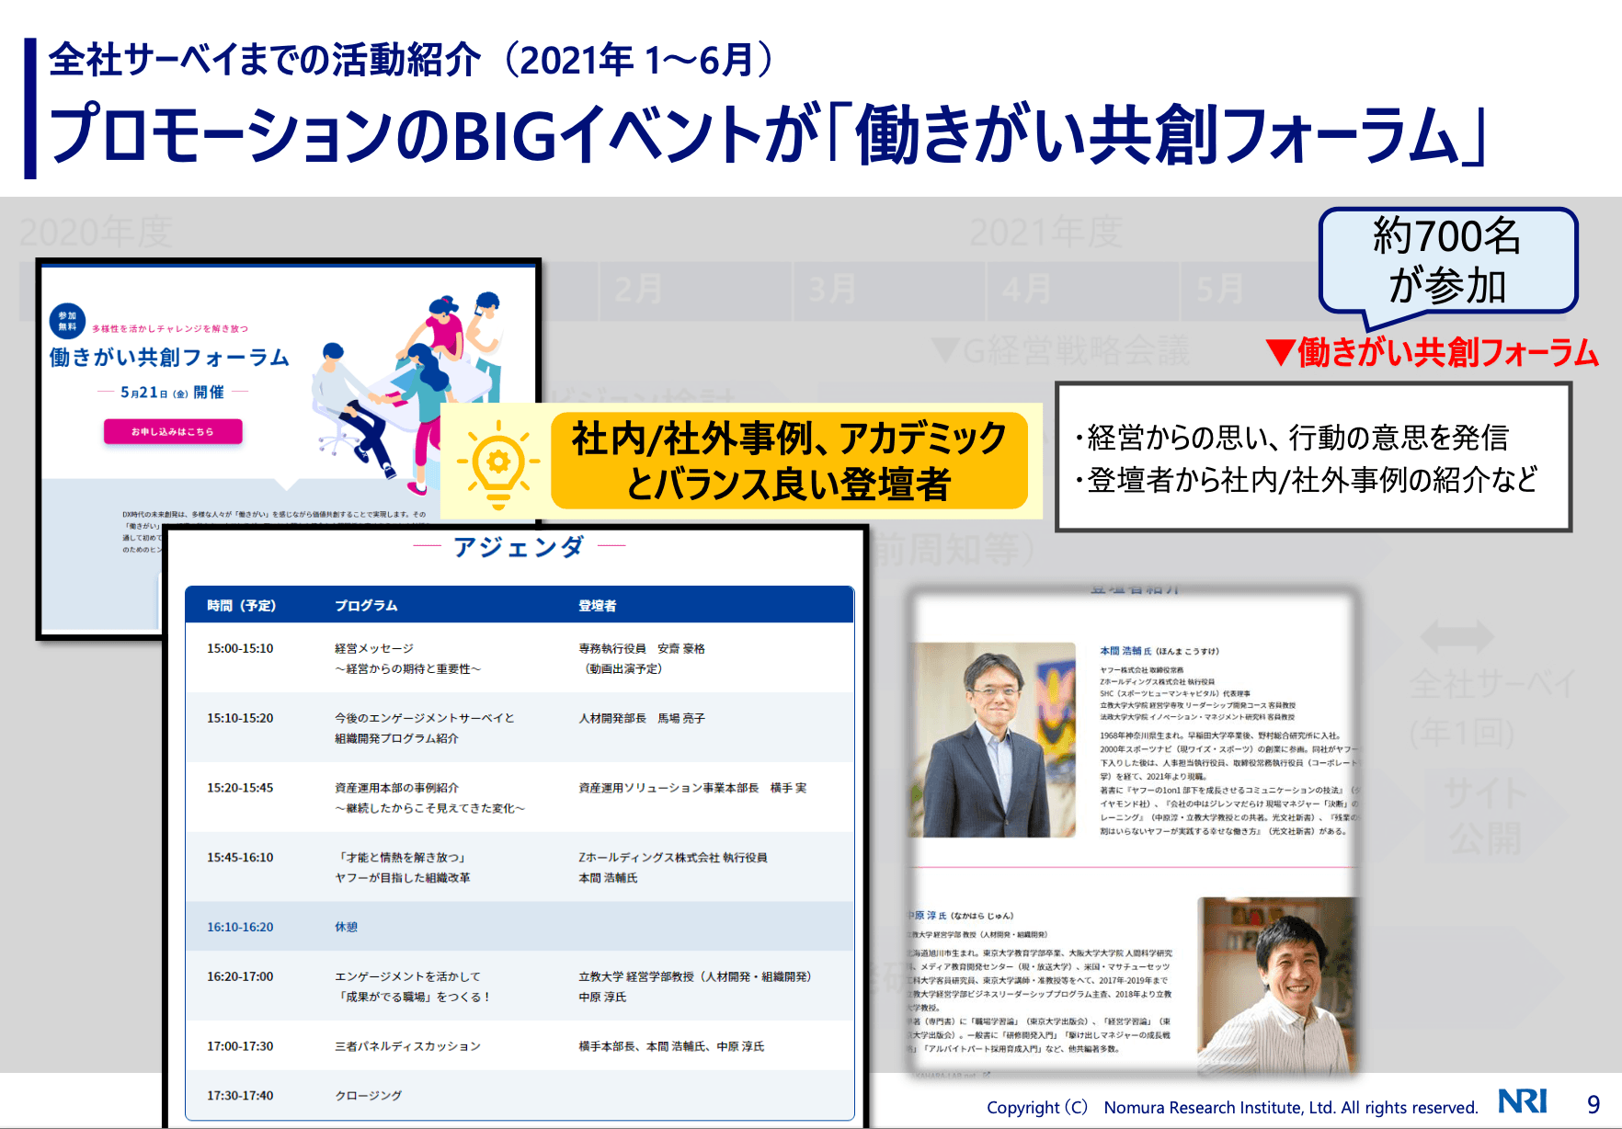The image size is (1622, 1129).
Task: Select the 三者パネルディスカッション agenda row
Action: tap(520, 1046)
